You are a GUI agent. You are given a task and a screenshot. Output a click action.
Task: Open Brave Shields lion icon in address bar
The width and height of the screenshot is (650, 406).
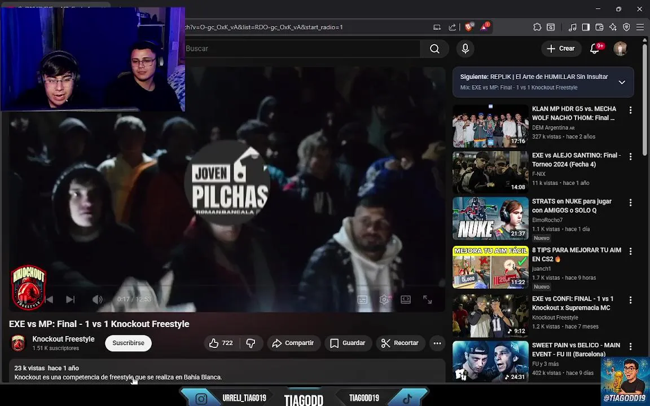[469, 27]
